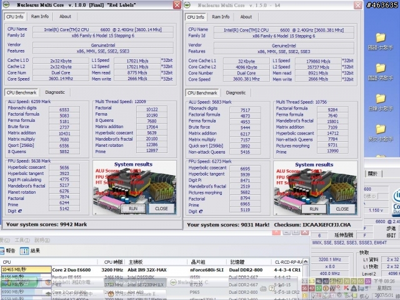Screen dimensions: 400x300
Task: Click the 35737 Mb/s L2 Speed value
Action: (x=318, y=67)
